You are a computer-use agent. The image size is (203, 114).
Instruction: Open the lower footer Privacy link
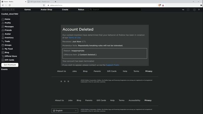(148, 100)
